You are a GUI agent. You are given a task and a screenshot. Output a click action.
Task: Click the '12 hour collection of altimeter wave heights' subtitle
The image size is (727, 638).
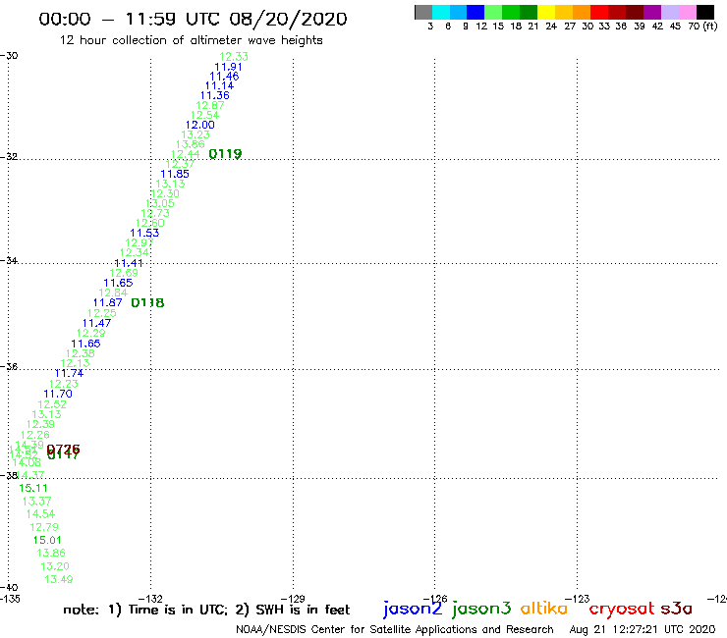pyautogui.click(x=191, y=41)
